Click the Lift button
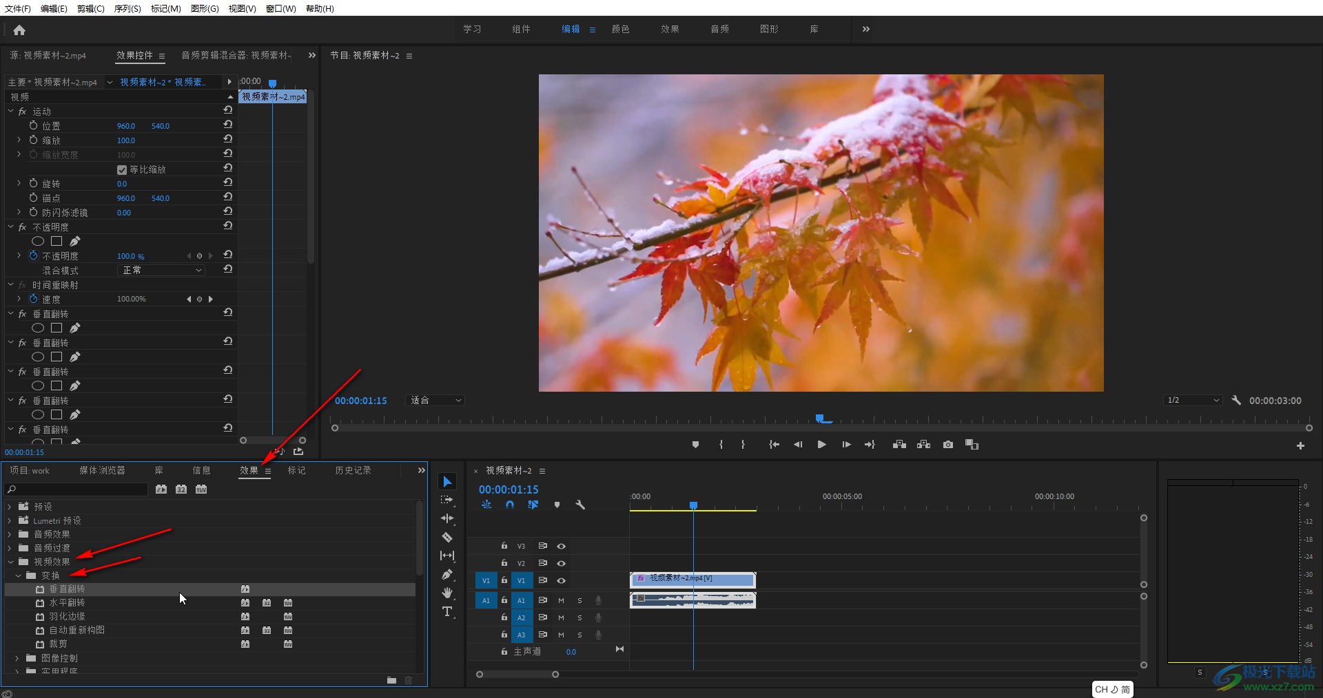The image size is (1323, 698). (x=899, y=445)
